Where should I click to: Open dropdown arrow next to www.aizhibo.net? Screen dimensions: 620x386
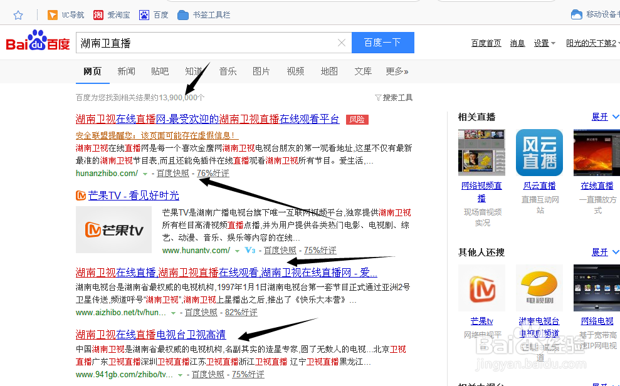(173, 313)
